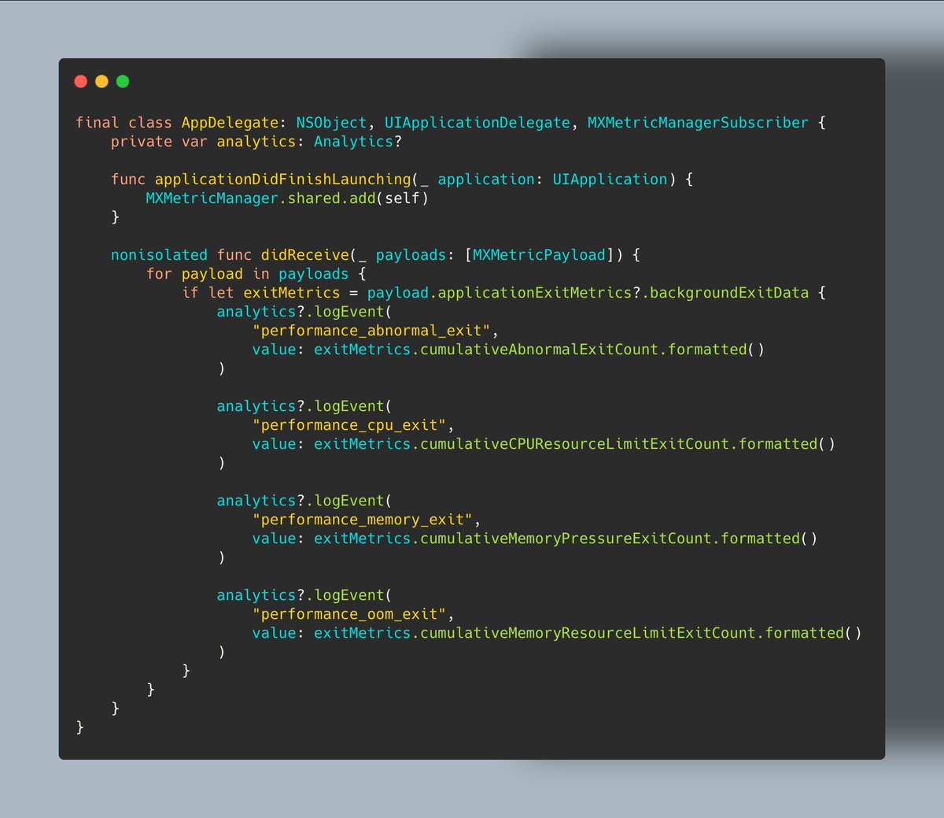Screen dimensions: 944x818
Task: Click the didReceive function name
Action: pyautogui.click(x=305, y=255)
